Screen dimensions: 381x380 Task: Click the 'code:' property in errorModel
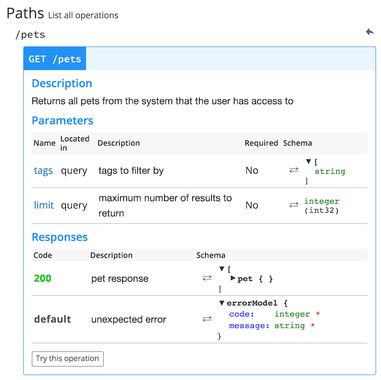pyautogui.click(x=242, y=314)
